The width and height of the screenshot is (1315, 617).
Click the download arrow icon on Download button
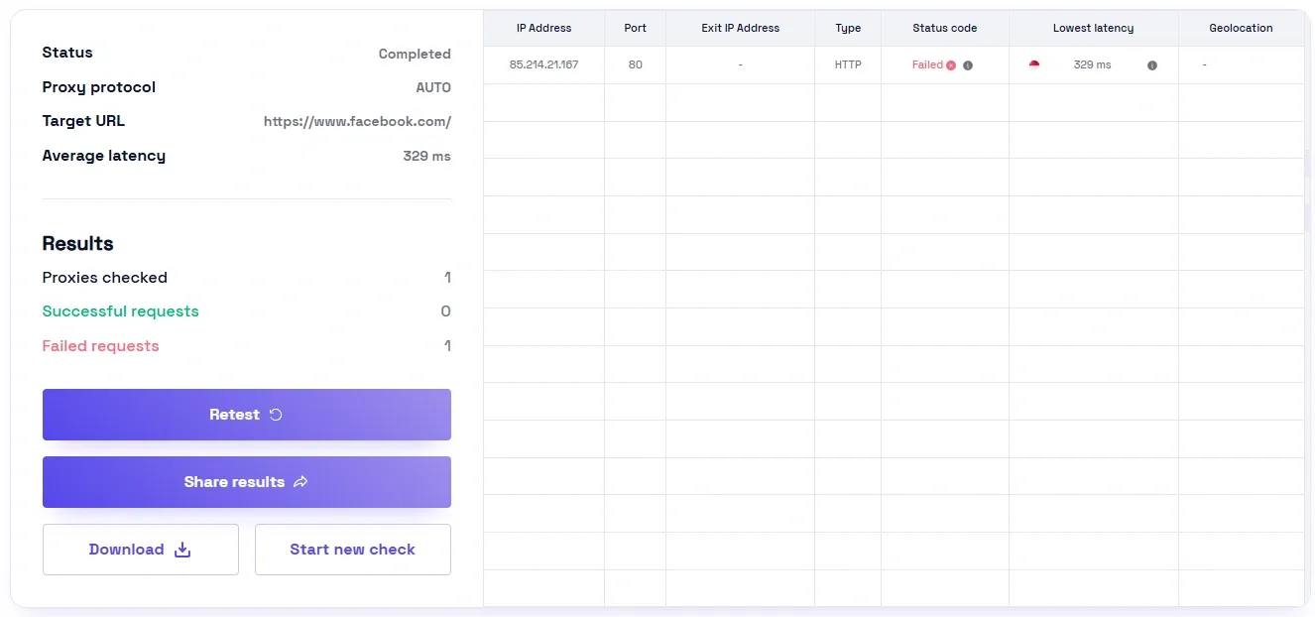click(x=181, y=550)
